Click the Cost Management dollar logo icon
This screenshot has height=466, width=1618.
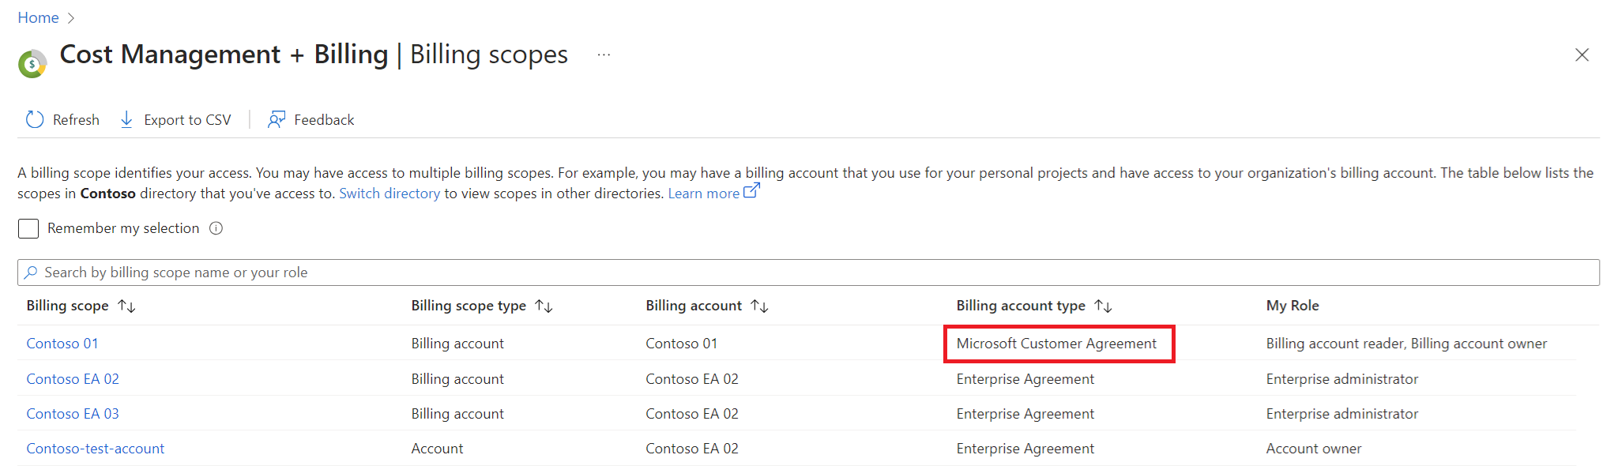point(32,64)
